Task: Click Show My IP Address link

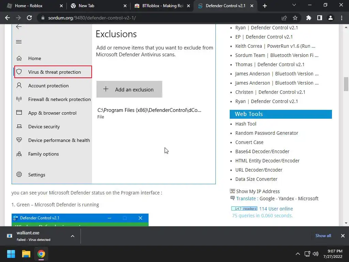Action: [x=258, y=191]
